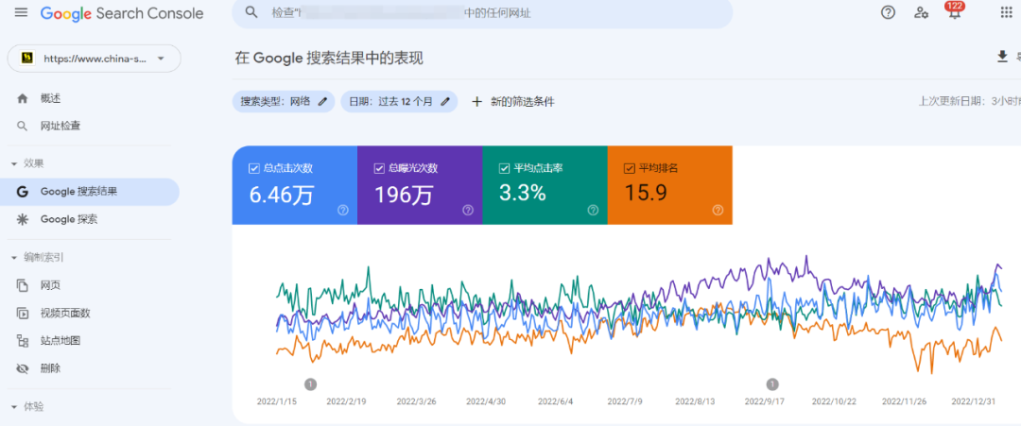This screenshot has height=426, width=1021.
Task: Click the URL inspection search field
Action: click(x=482, y=13)
